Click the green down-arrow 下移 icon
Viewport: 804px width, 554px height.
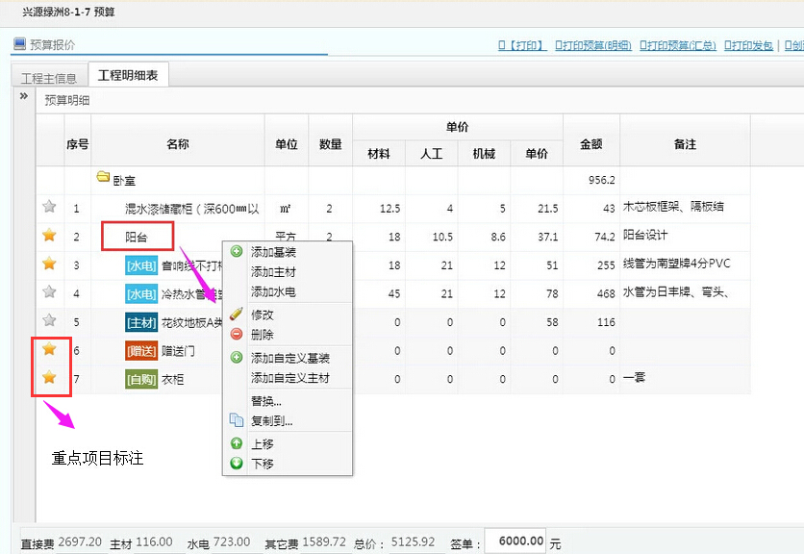[237, 464]
